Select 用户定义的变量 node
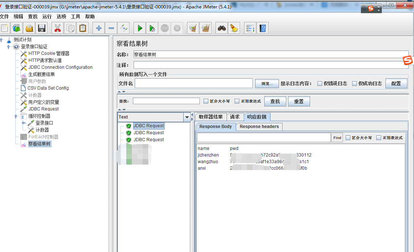This screenshot has height=252, width=414. coord(44,102)
